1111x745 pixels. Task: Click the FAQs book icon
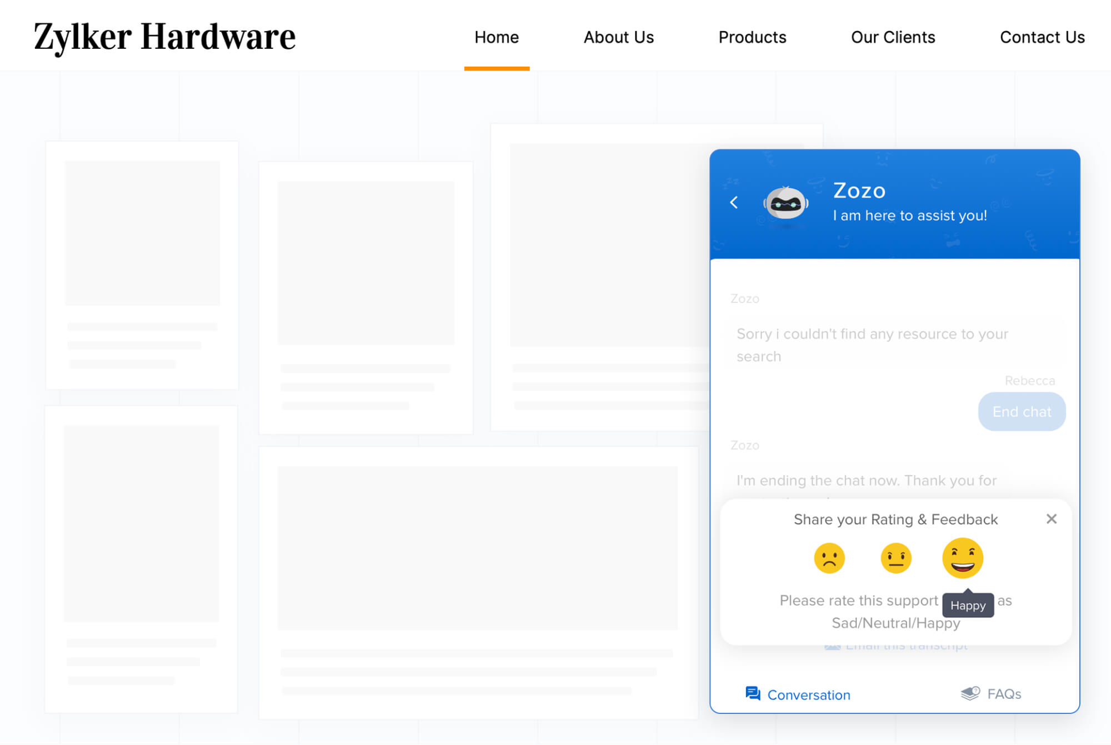point(970,693)
